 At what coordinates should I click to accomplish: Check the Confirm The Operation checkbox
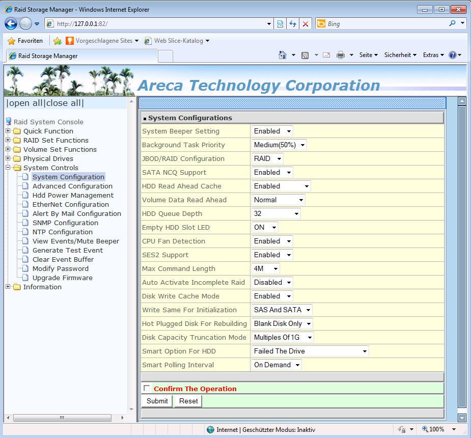[x=147, y=388]
